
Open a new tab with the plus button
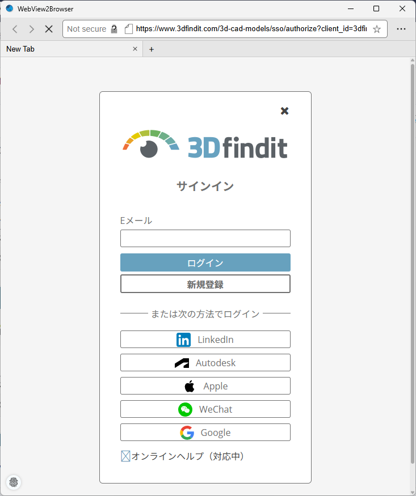152,49
